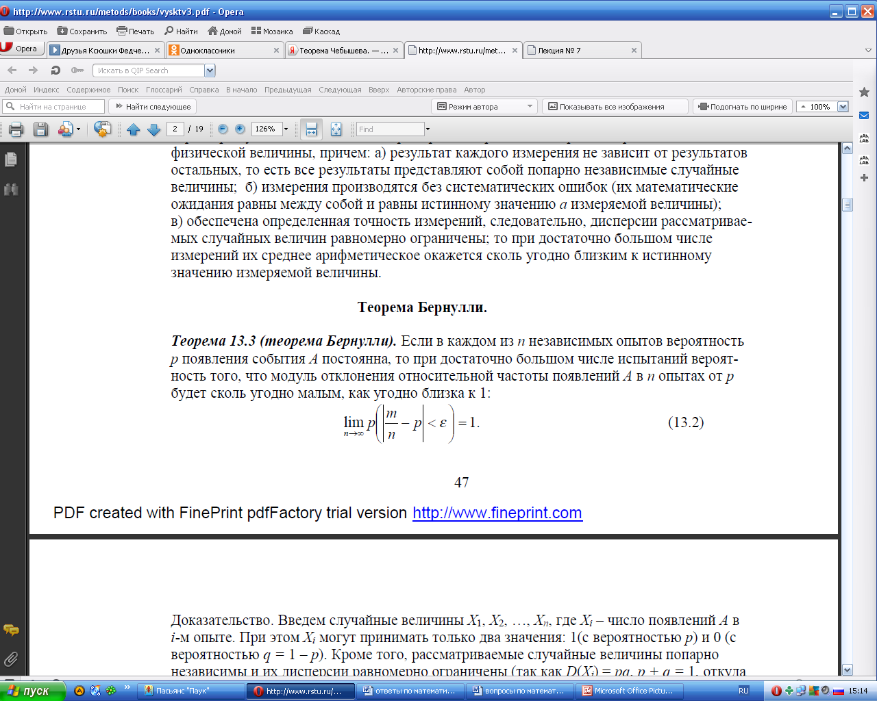Click the Открыть toolbar button
Screen dimensions: 877x701
point(26,31)
